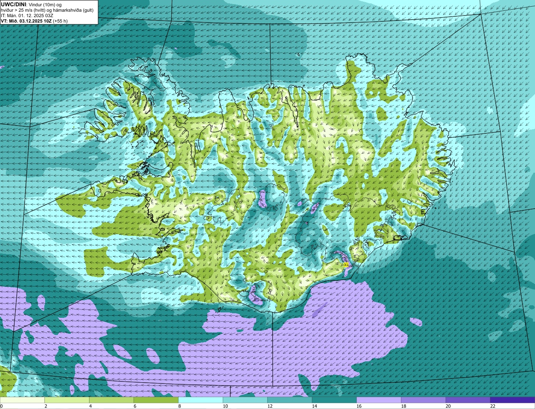Click the 2–4 m/s light yellow-green legend swatch
Screen dimensions: 535x409
pyautogui.click(x=67, y=400)
